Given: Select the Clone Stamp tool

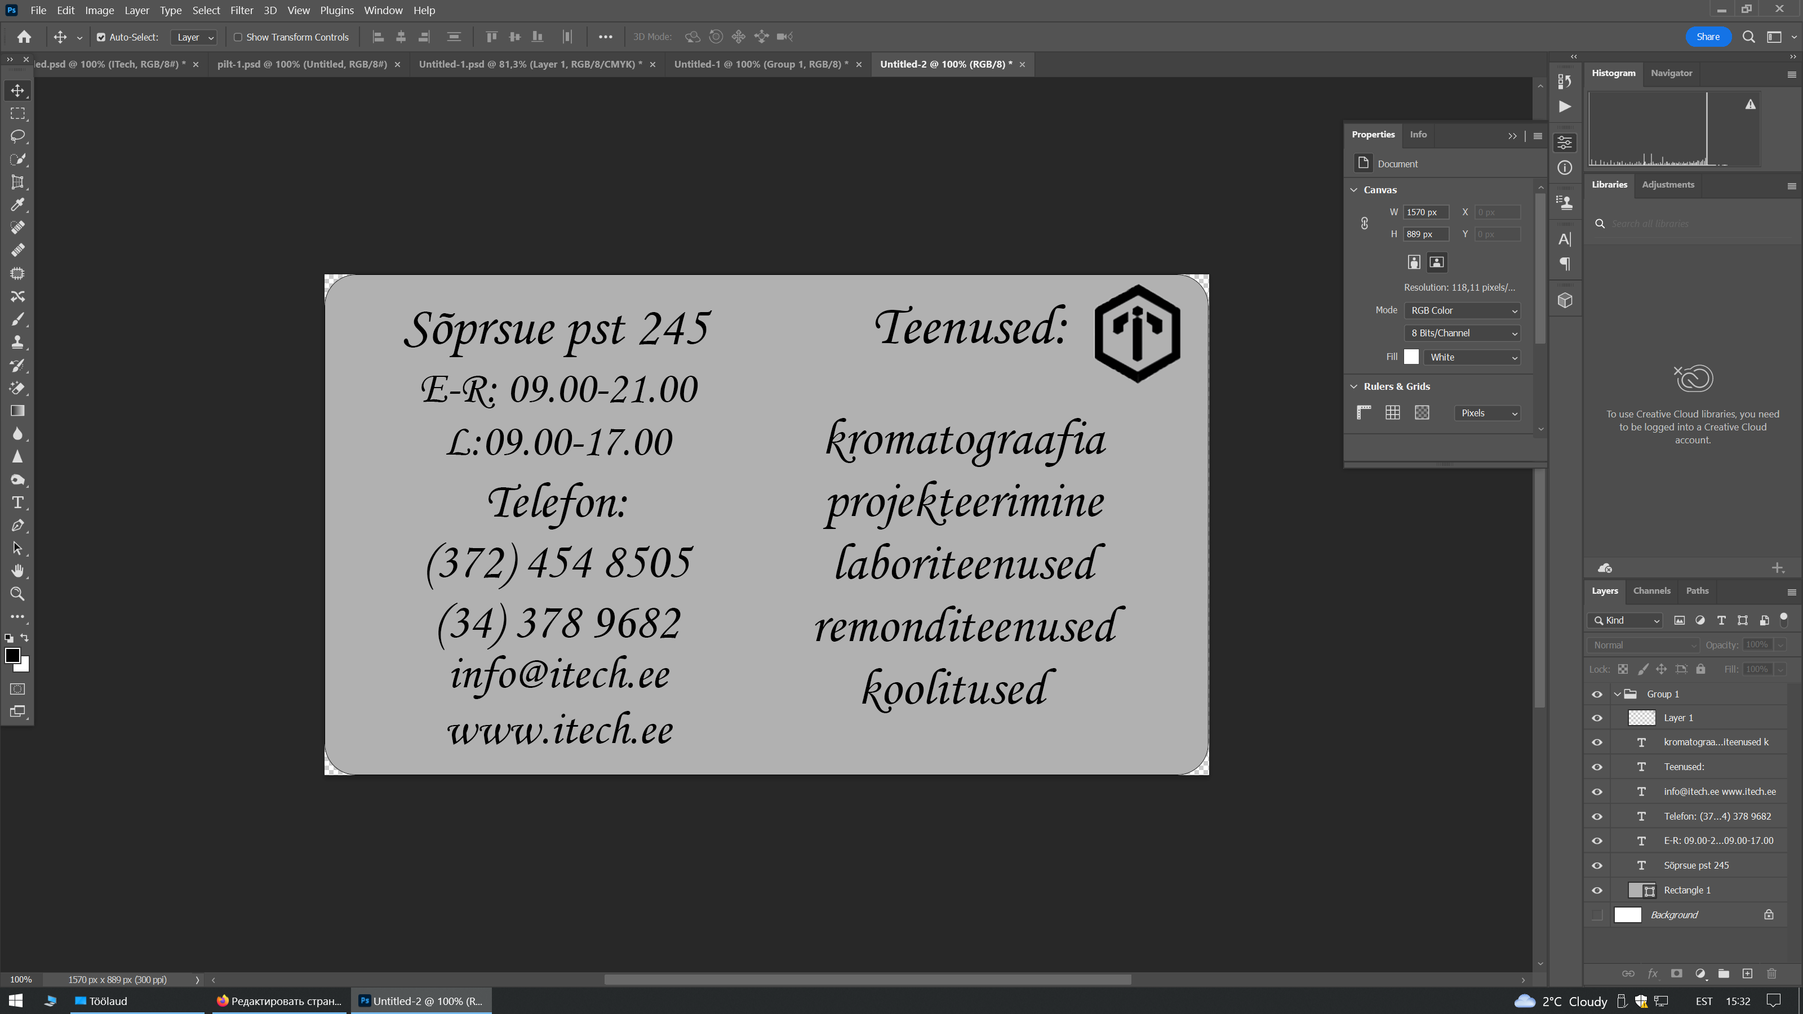Looking at the screenshot, I should (x=17, y=342).
